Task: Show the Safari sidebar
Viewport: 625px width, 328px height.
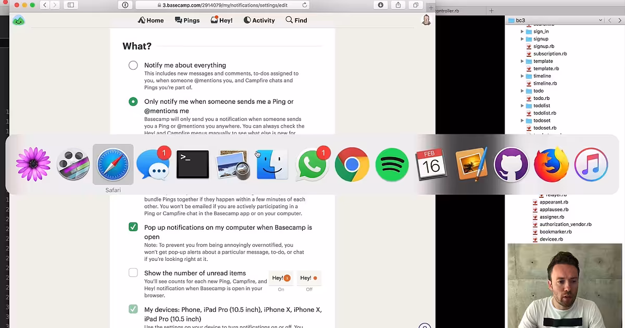Action: 71,5
